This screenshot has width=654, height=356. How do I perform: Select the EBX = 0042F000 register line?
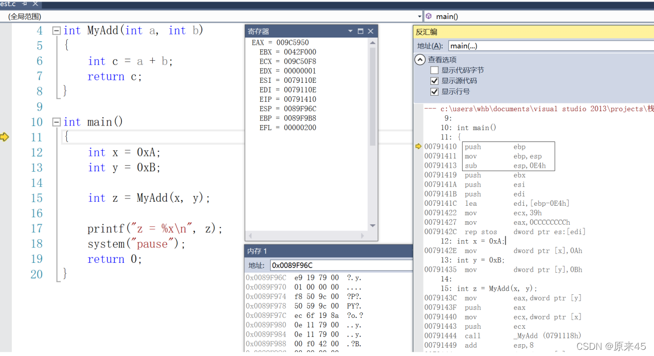pyautogui.click(x=287, y=52)
